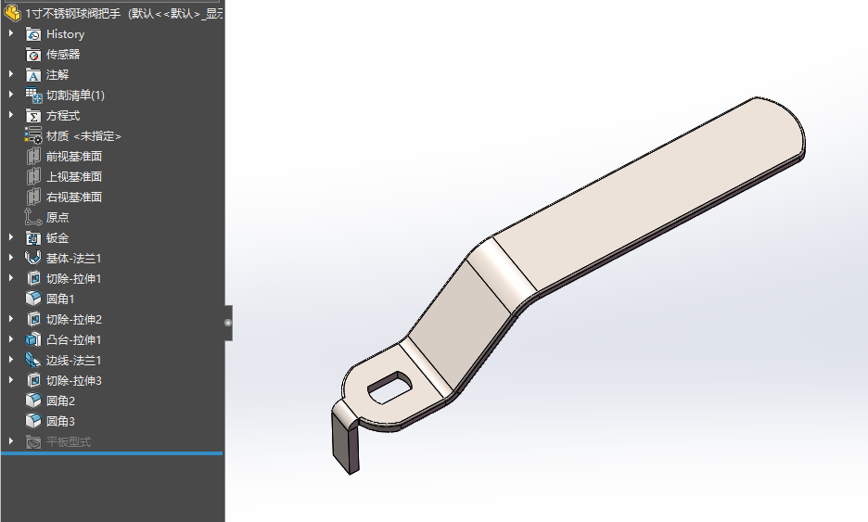
Task: Click the part icon beside 1寸不锈钢球阀把手
Action: click(12, 13)
